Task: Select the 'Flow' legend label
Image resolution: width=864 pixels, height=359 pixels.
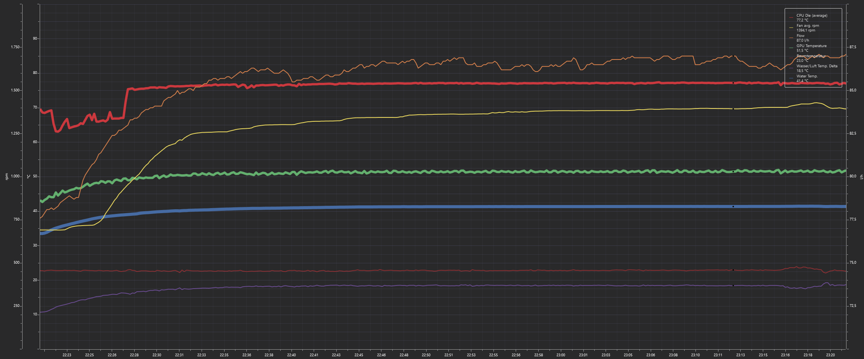Action: (x=801, y=36)
